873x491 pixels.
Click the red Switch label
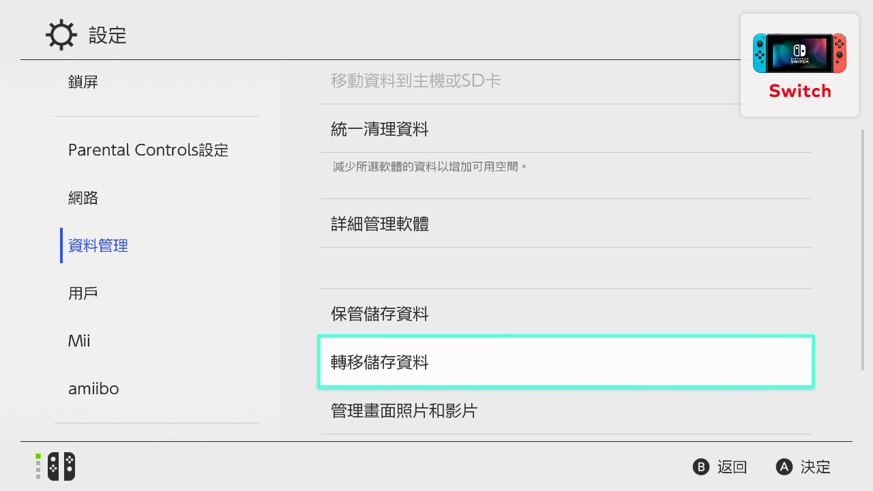tap(799, 91)
